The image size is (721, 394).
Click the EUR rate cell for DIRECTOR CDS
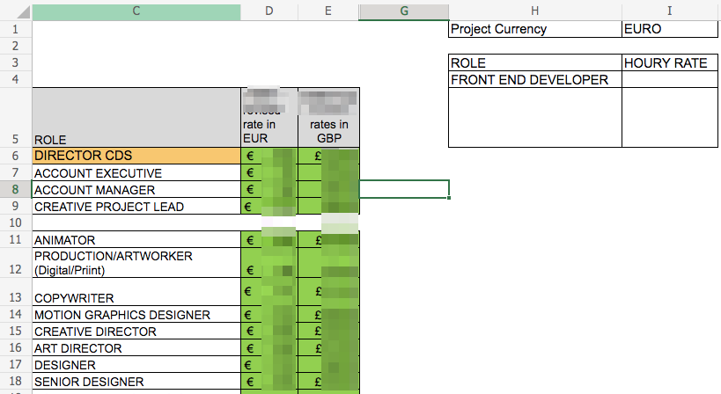tap(269, 156)
